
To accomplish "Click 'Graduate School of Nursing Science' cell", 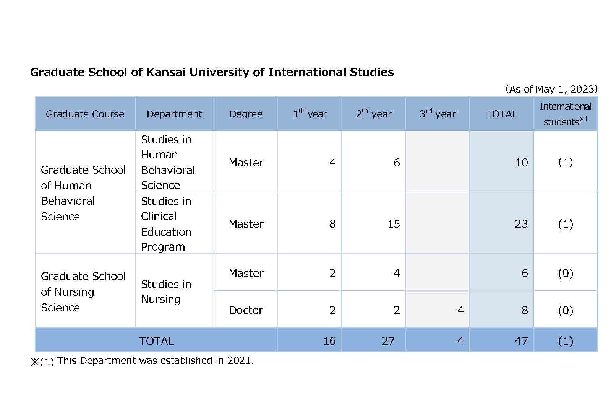I will [85, 291].
